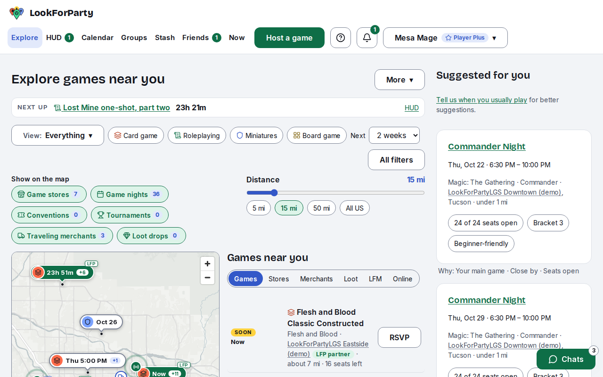603x377 pixels.
Task: Select the 23h 51m map marker
Action: (62, 272)
